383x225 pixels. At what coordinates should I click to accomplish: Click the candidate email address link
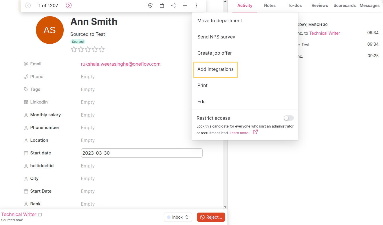(121, 64)
